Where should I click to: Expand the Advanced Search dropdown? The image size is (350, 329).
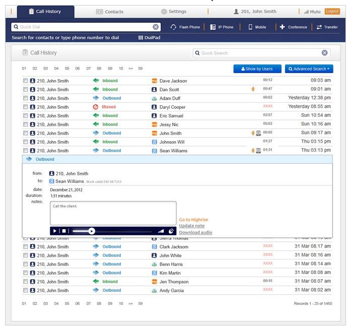[309, 69]
